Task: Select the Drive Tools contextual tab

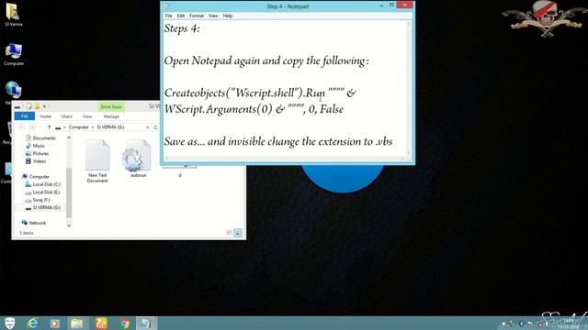Action: (111, 106)
